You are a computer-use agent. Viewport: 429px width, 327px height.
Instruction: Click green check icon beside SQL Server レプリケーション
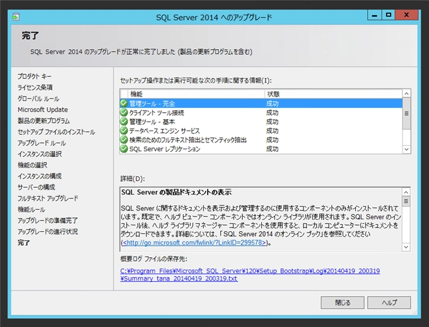(124, 149)
